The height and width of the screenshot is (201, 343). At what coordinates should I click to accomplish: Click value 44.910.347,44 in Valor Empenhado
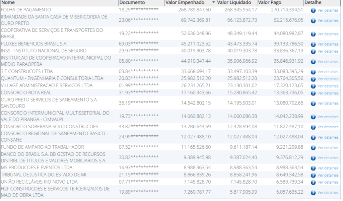196,61
